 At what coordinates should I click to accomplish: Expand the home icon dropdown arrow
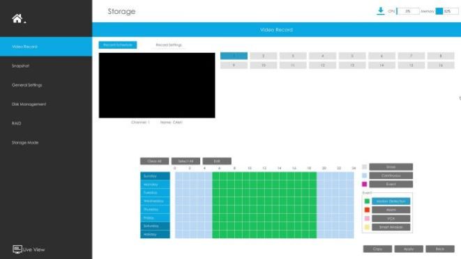pyautogui.click(x=25, y=22)
